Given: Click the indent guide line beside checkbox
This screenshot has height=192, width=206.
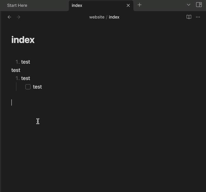Looking at the screenshot, I should point(16,87).
